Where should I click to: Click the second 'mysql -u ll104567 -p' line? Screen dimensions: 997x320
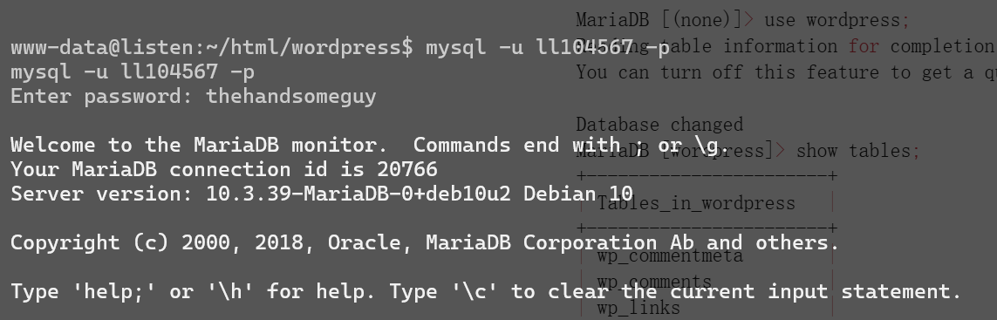pos(133,71)
